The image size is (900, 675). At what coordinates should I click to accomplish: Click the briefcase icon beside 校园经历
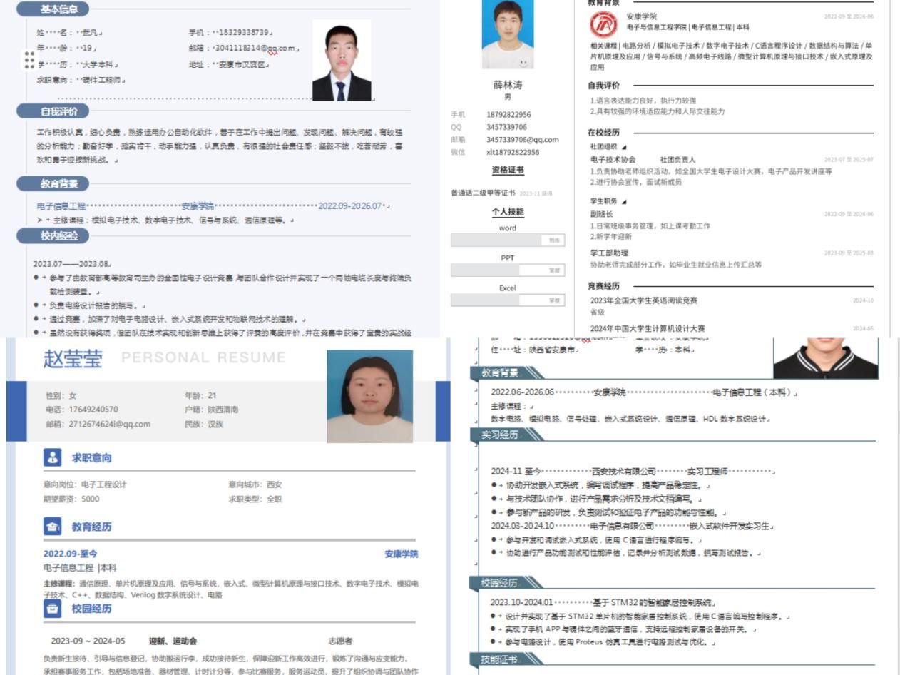pyautogui.click(x=53, y=609)
